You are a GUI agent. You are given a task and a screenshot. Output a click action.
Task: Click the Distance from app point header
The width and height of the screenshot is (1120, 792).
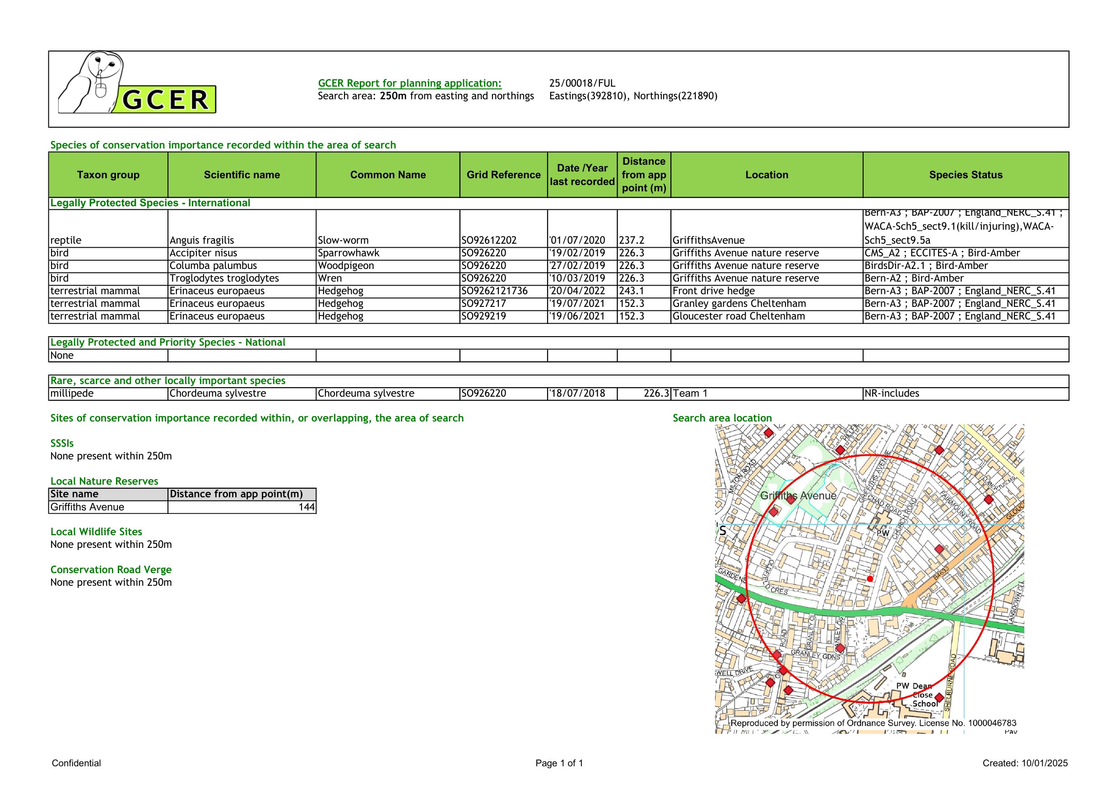(643, 175)
